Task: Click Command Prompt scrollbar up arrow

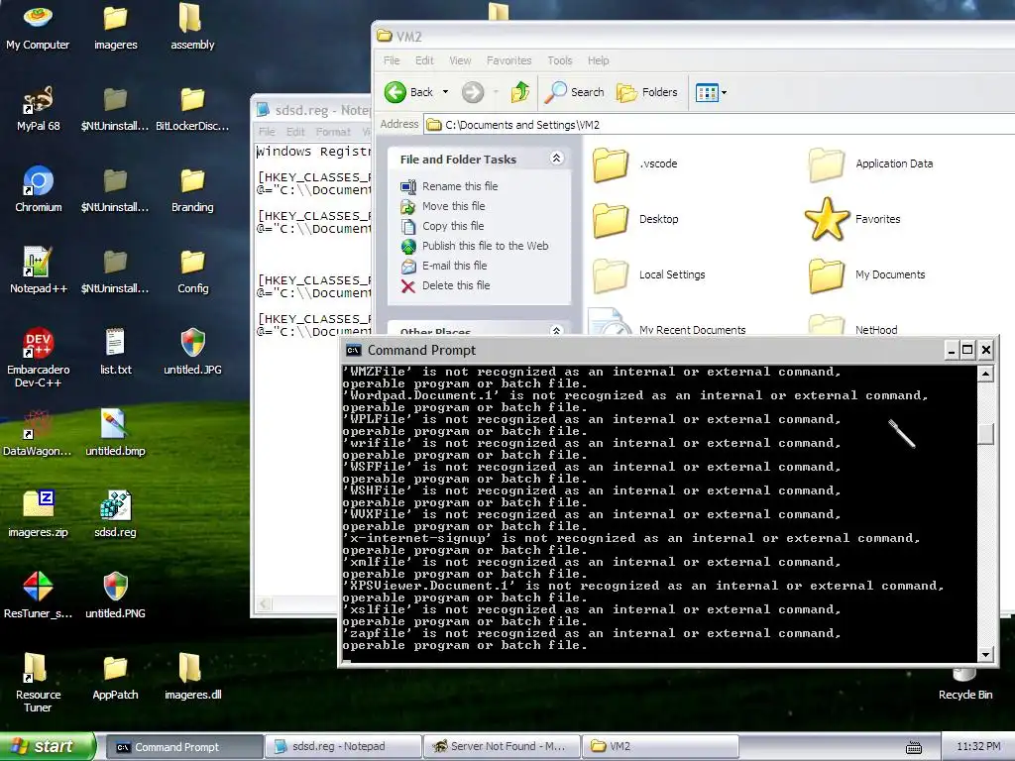Action: tap(985, 374)
